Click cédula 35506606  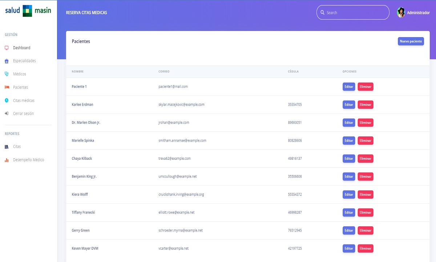[x=295, y=176]
